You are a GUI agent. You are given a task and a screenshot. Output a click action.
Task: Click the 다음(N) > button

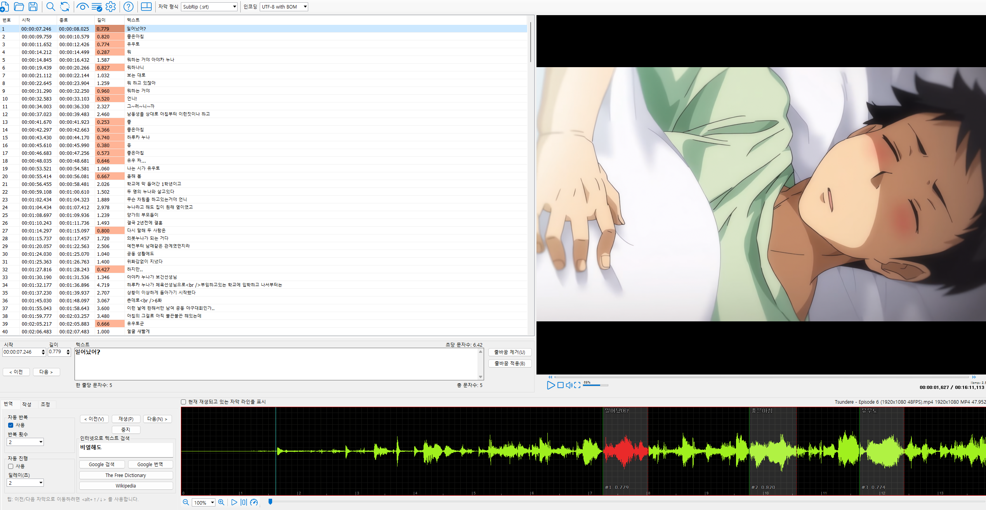[158, 419]
